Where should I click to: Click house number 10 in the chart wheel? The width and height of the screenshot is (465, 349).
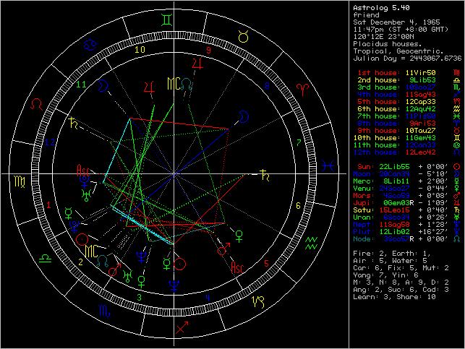[x=140, y=50]
